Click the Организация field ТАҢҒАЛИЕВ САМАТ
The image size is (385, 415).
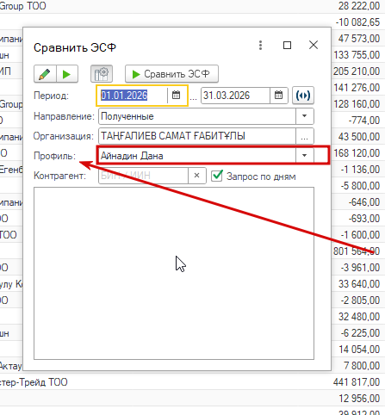pos(197,136)
